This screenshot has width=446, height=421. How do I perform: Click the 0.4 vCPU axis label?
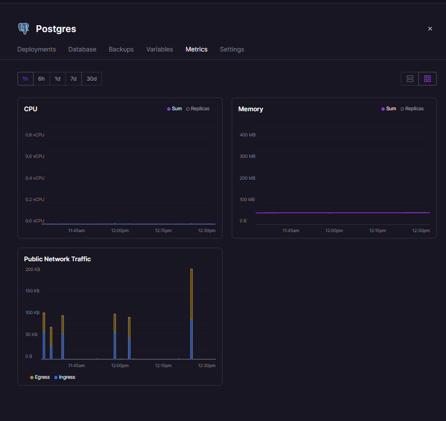click(x=34, y=178)
